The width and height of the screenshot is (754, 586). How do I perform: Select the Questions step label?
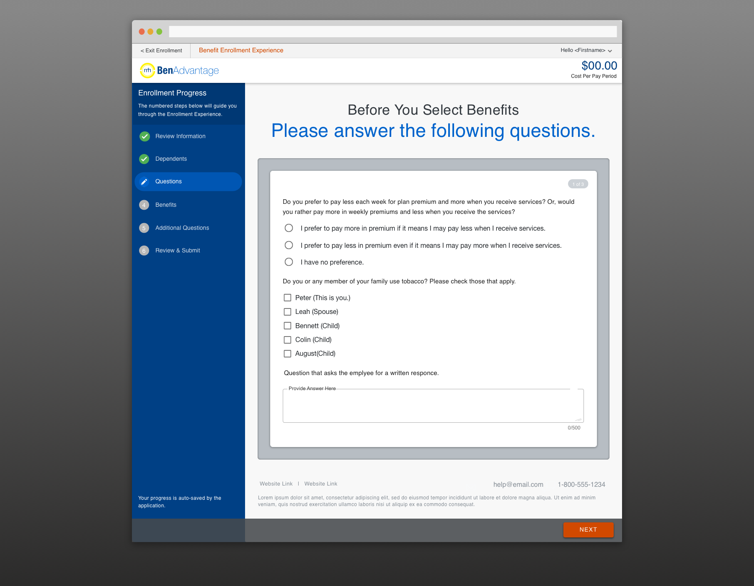tap(168, 182)
